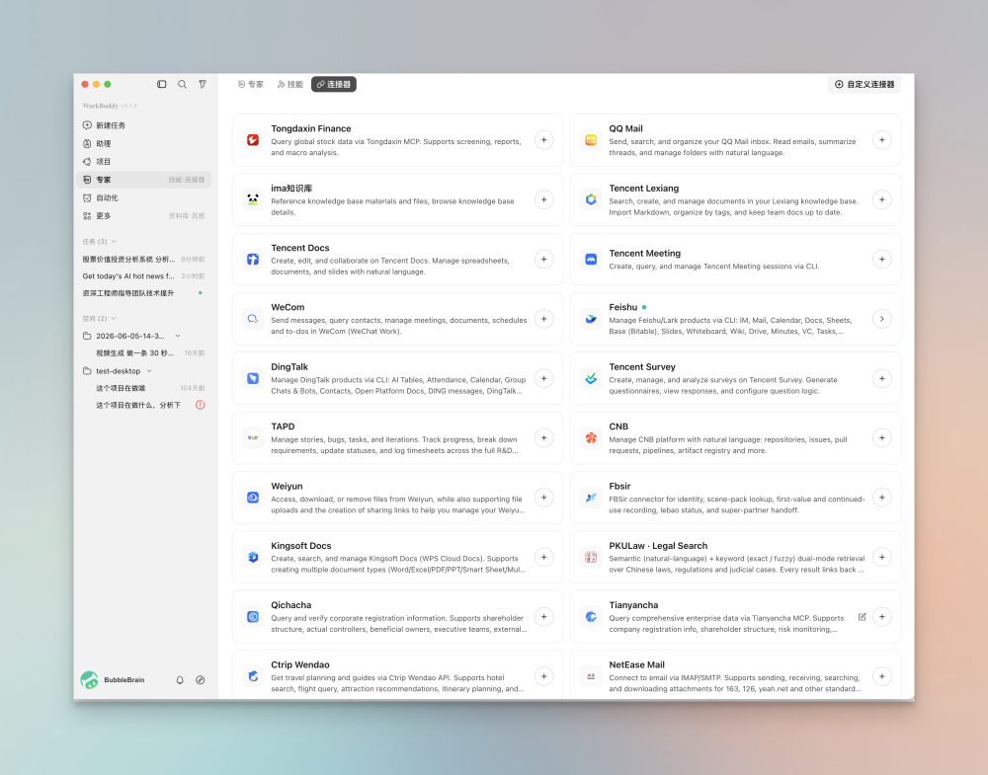Toggle the sidebar panel icon
988x775 pixels.
coord(162,84)
